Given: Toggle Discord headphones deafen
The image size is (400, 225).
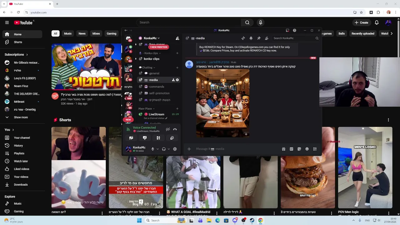Looking at the screenshot, I should pyautogui.click(x=164, y=149).
